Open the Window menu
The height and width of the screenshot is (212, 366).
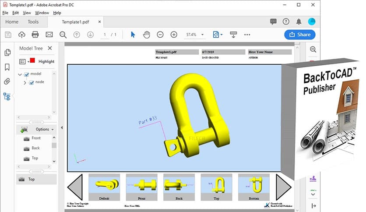click(x=42, y=13)
